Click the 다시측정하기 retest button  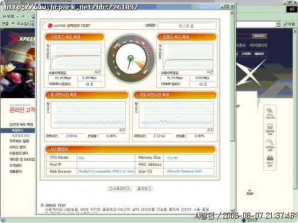coord(119,189)
